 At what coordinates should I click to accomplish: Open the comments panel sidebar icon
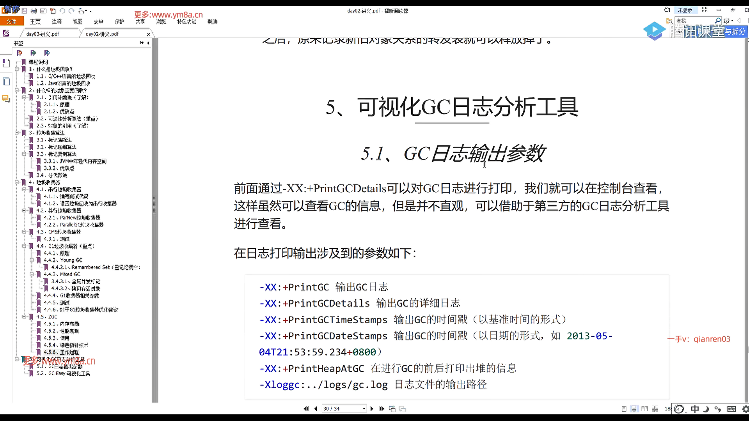point(6,99)
